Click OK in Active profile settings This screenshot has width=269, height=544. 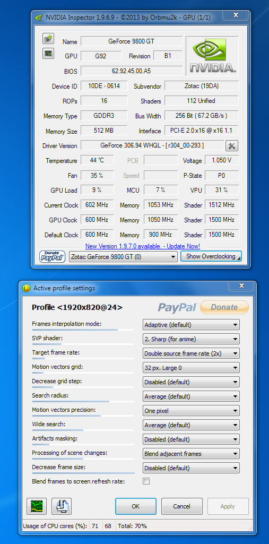(x=135, y=506)
